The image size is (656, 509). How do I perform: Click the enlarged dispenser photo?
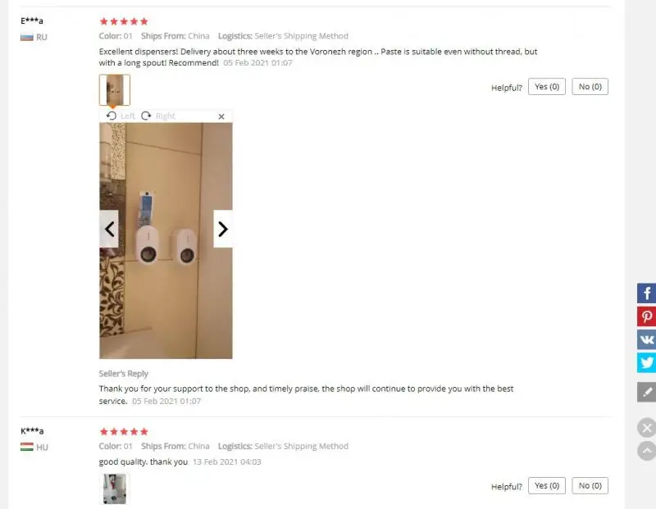[x=166, y=240]
